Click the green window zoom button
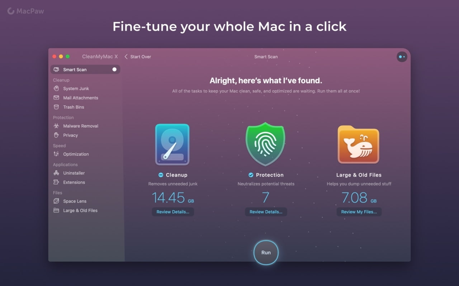The height and width of the screenshot is (286, 459). point(68,56)
